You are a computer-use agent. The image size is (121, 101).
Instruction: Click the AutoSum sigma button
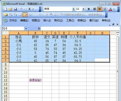coord(30,9)
